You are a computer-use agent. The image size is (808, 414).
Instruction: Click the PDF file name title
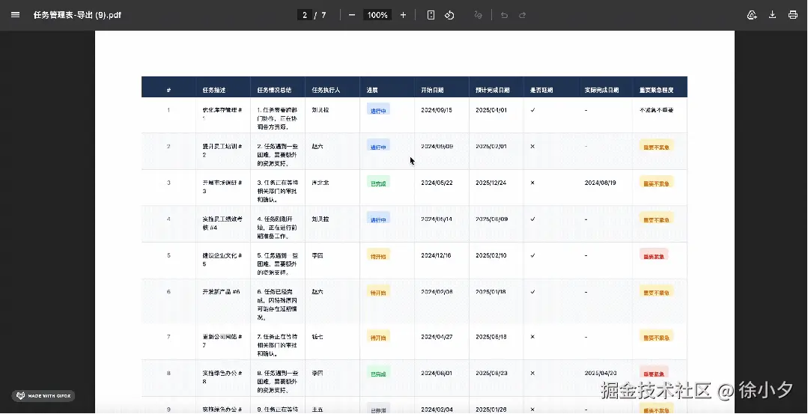[77, 15]
